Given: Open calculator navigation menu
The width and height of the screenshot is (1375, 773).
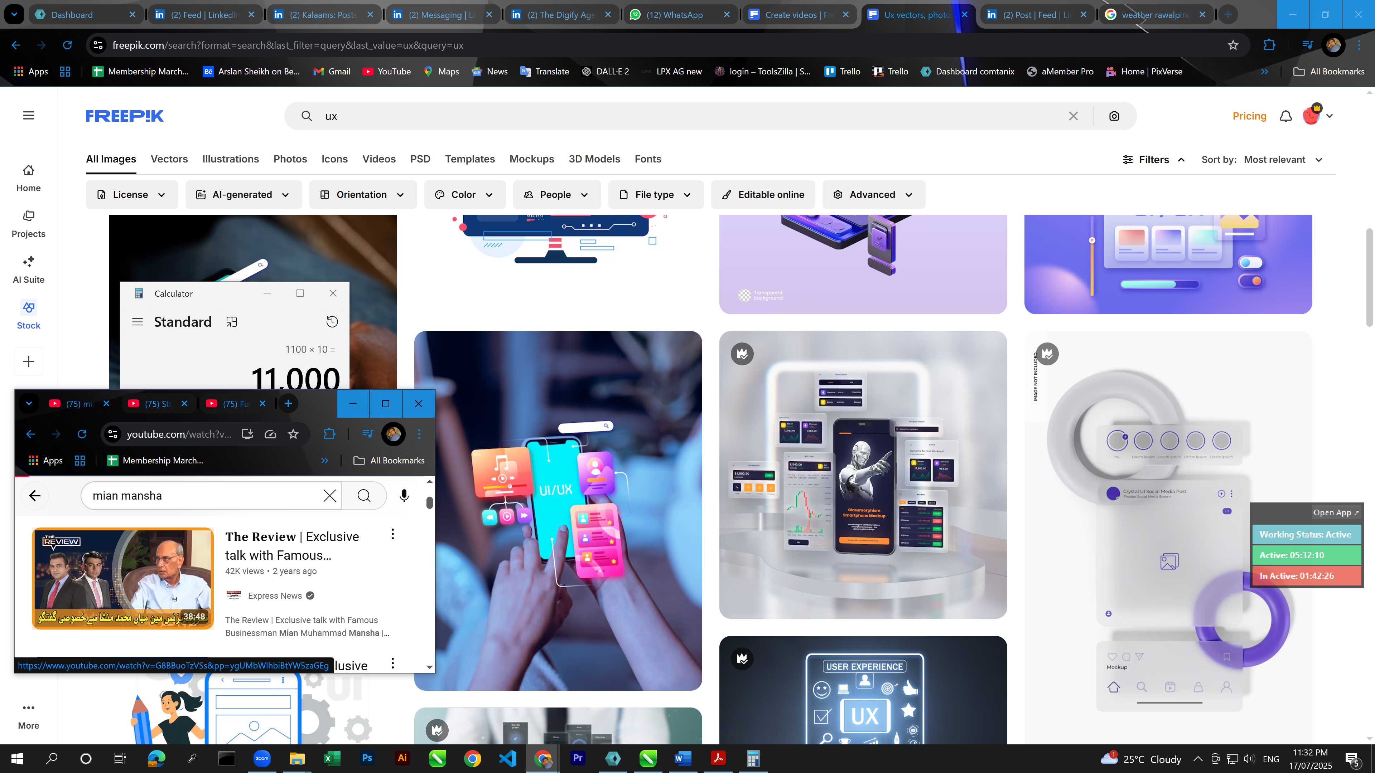Looking at the screenshot, I should click(137, 322).
